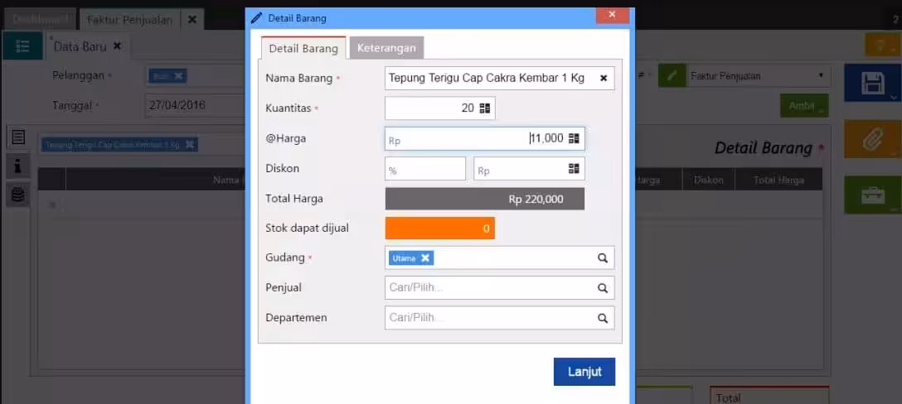The height and width of the screenshot is (404, 902).
Task: Select the coins stack sidebar icon in main window
Action: click(18, 195)
